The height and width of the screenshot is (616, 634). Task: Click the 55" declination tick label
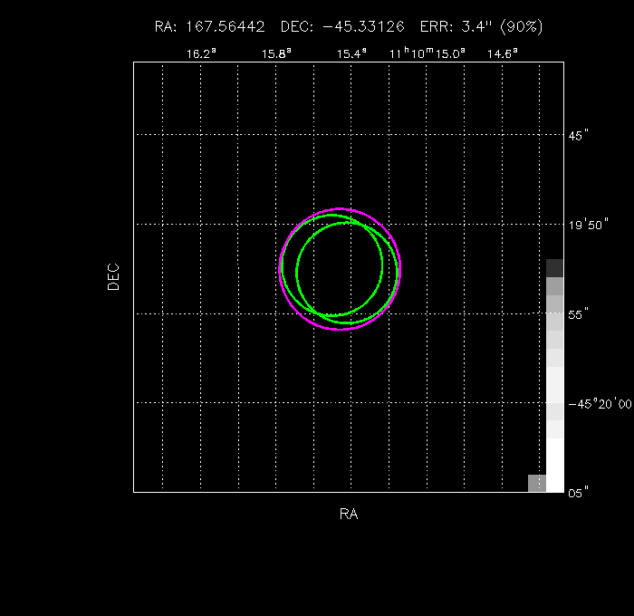pyautogui.click(x=578, y=313)
